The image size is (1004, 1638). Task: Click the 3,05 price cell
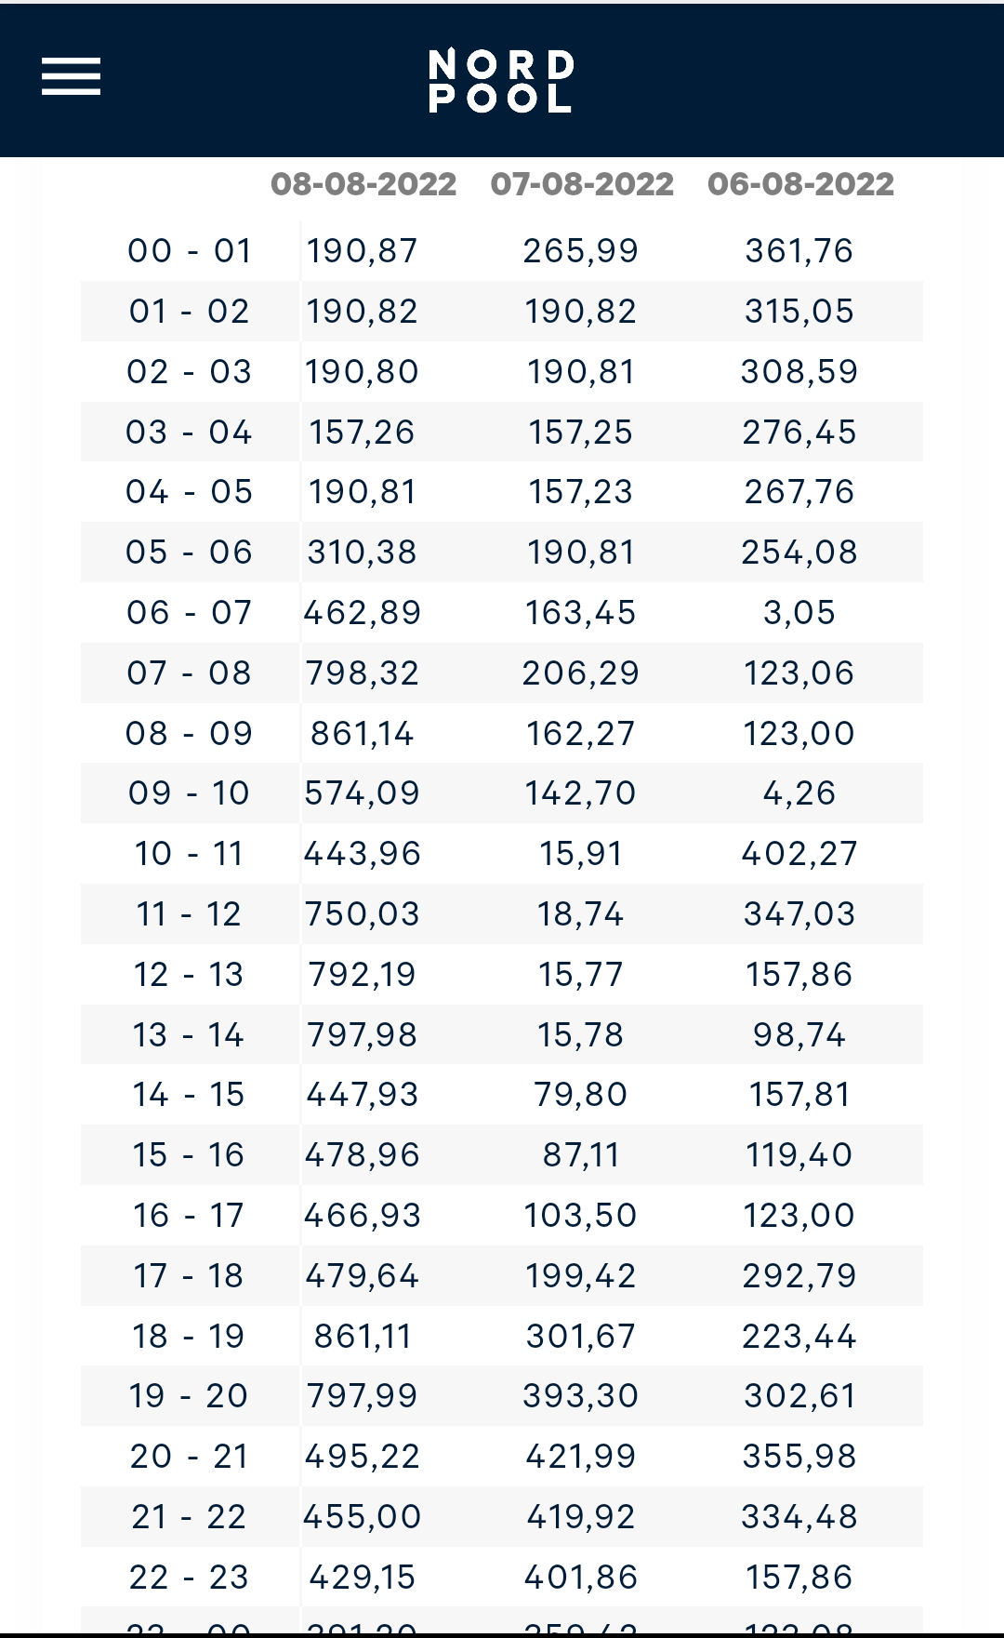(x=799, y=613)
